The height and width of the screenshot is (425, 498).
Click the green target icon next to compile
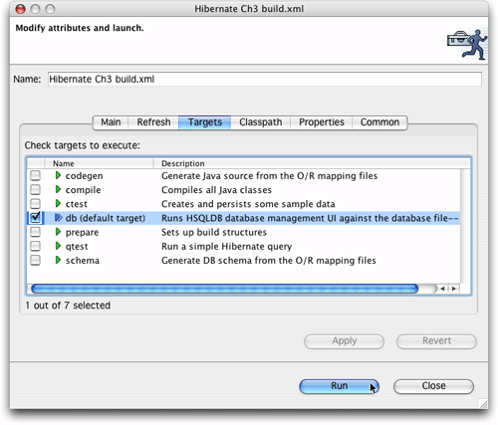[58, 189]
